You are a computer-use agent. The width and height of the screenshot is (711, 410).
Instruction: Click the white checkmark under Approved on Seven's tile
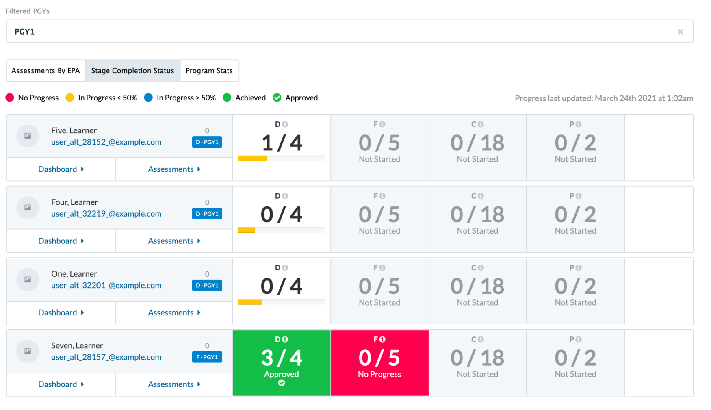tap(282, 383)
